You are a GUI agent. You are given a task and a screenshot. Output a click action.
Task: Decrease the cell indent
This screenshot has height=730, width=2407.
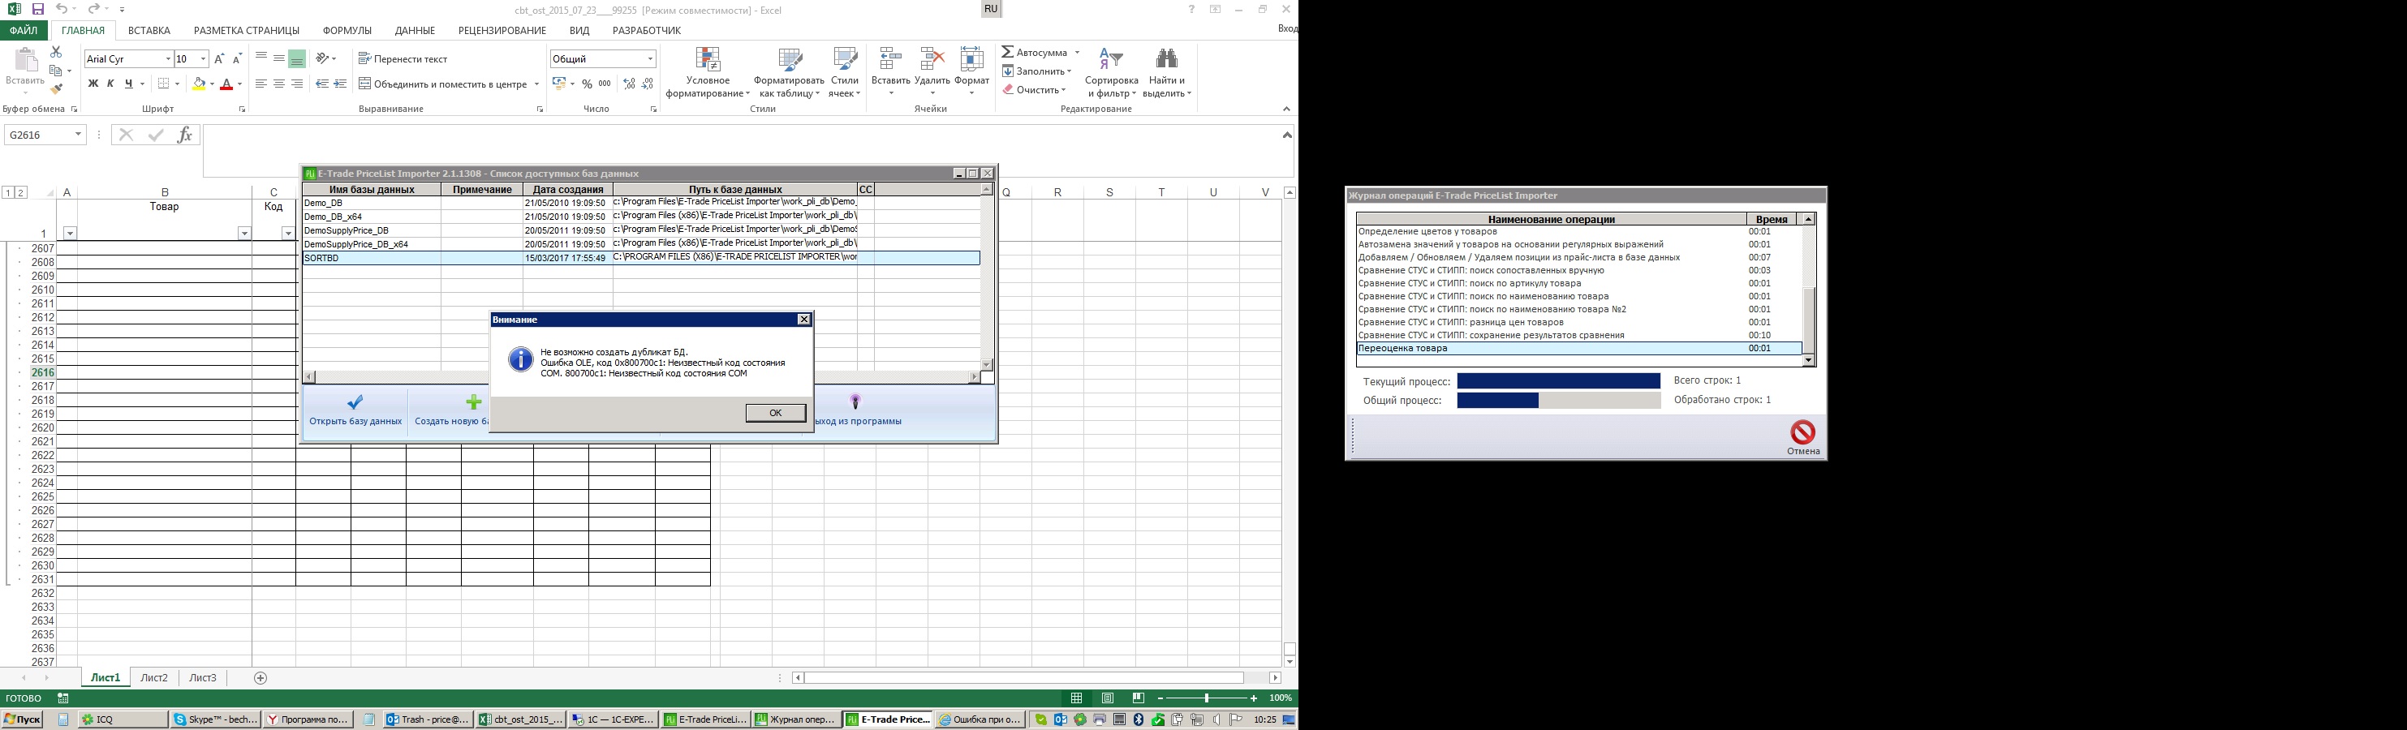click(x=322, y=84)
